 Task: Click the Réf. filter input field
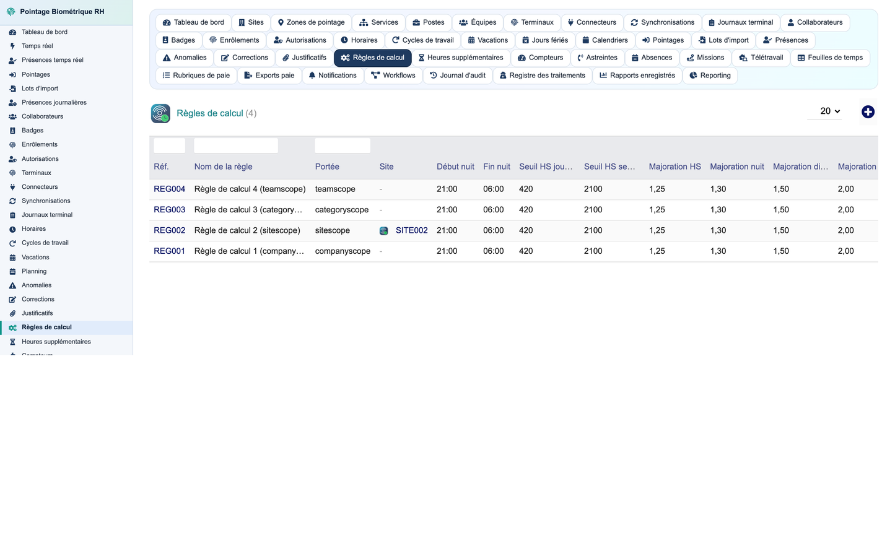point(170,145)
